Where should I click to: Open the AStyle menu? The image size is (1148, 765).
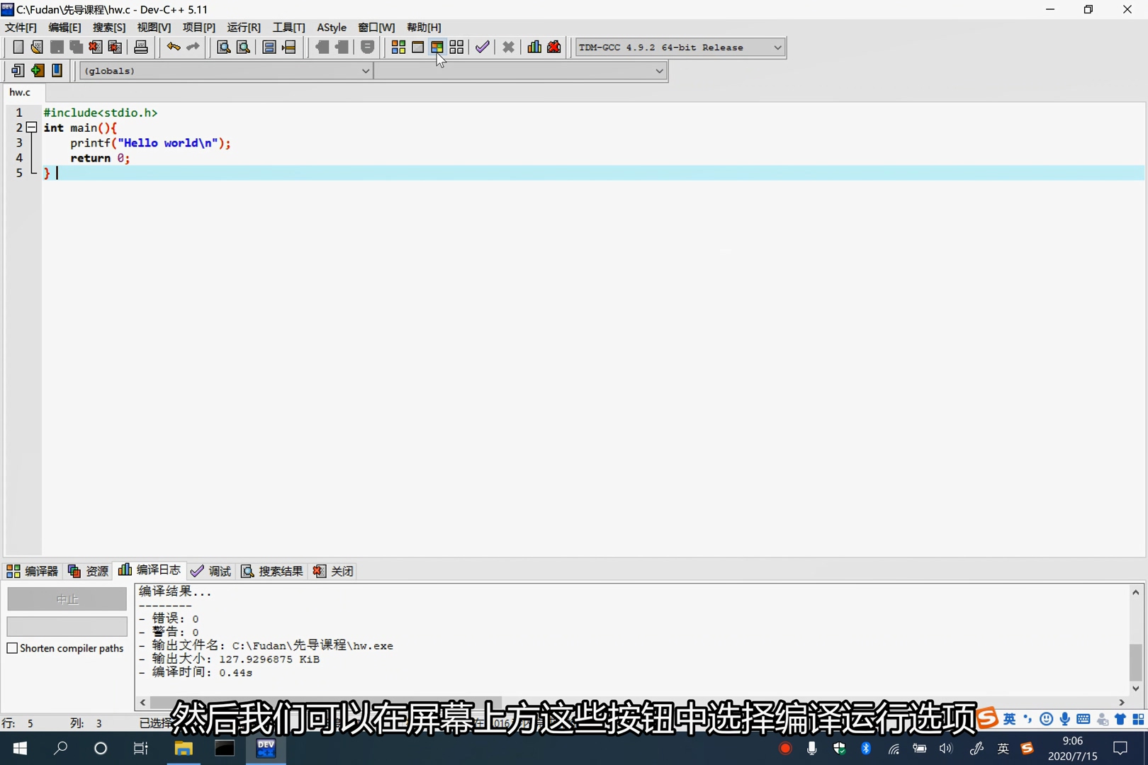(332, 27)
